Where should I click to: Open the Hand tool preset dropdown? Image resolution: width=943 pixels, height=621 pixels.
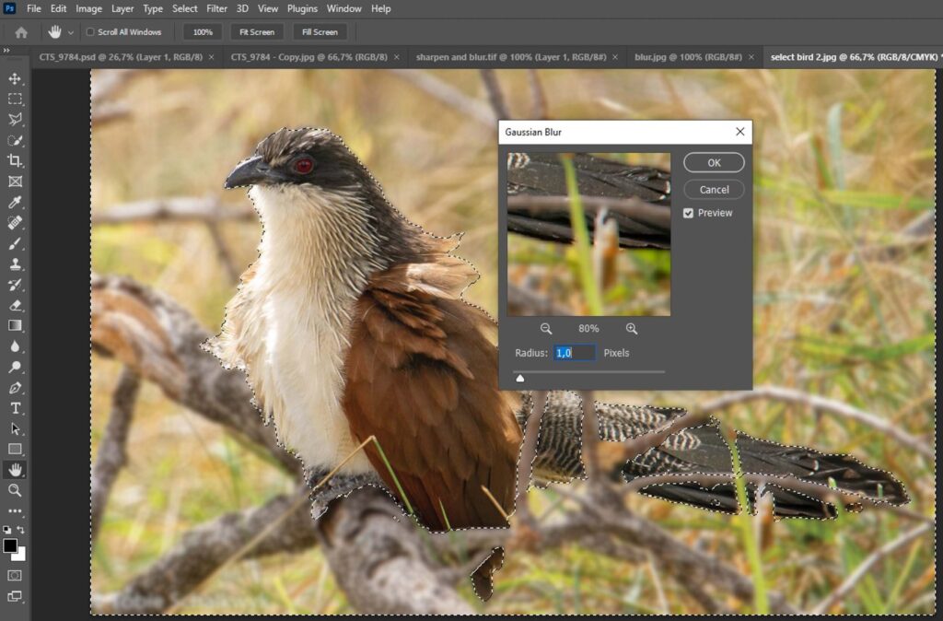71,32
